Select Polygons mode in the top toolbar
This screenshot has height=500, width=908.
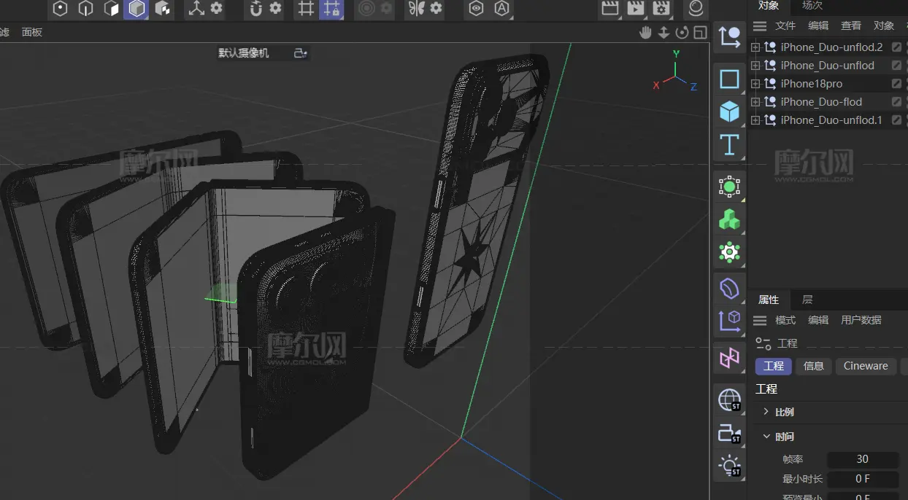(111, 9)
